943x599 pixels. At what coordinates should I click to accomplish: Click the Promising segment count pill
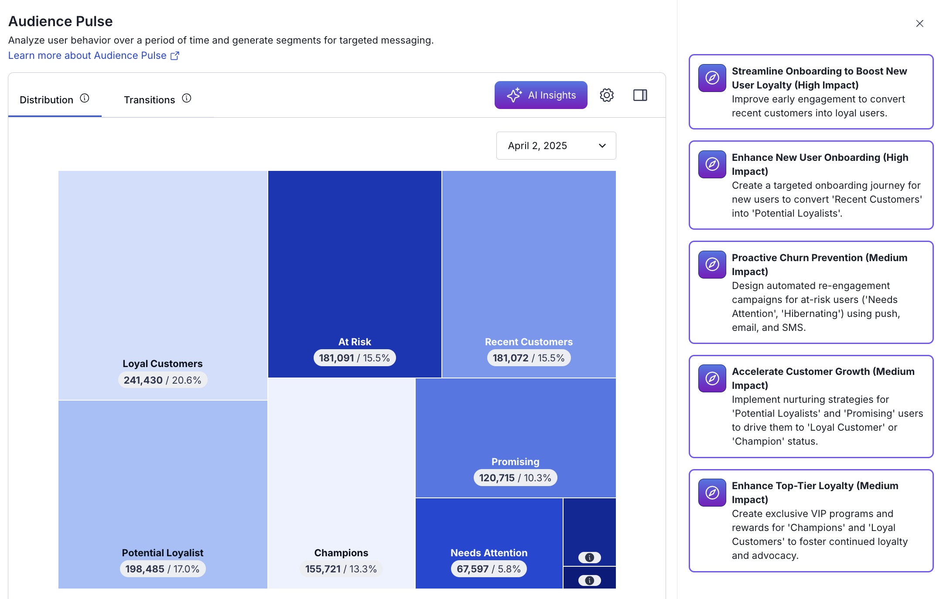pos(515,478)
